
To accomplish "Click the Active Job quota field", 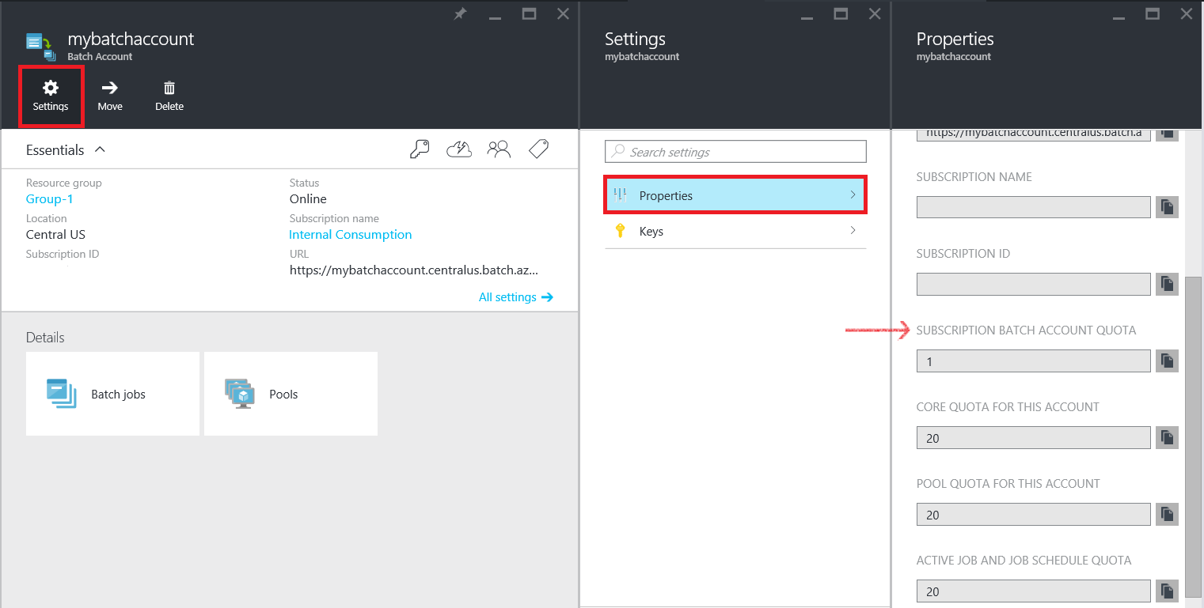I will [1033, 591].
